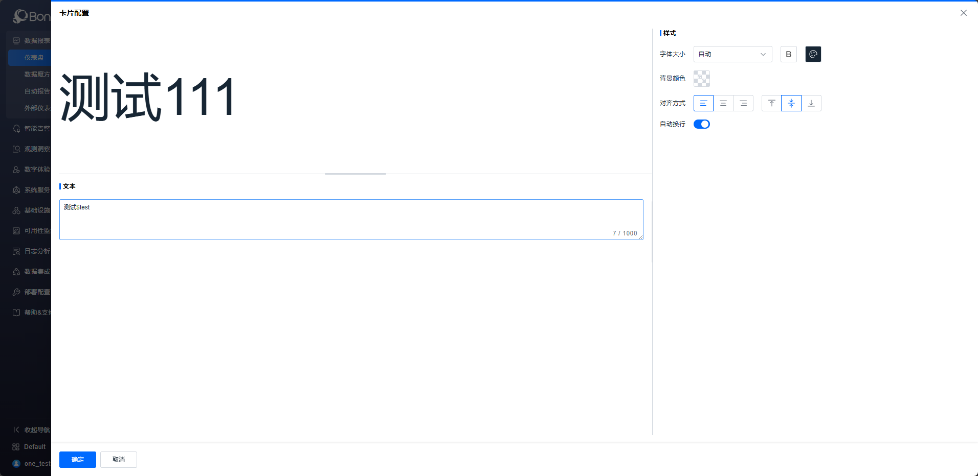Select left horizontal alignment icon

click(x=703, y=103)
